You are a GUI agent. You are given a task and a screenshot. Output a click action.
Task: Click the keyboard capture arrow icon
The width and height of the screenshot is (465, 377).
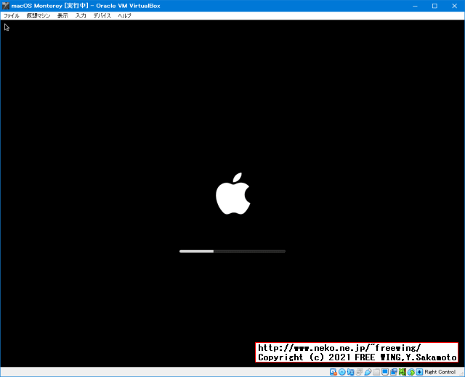419,372
